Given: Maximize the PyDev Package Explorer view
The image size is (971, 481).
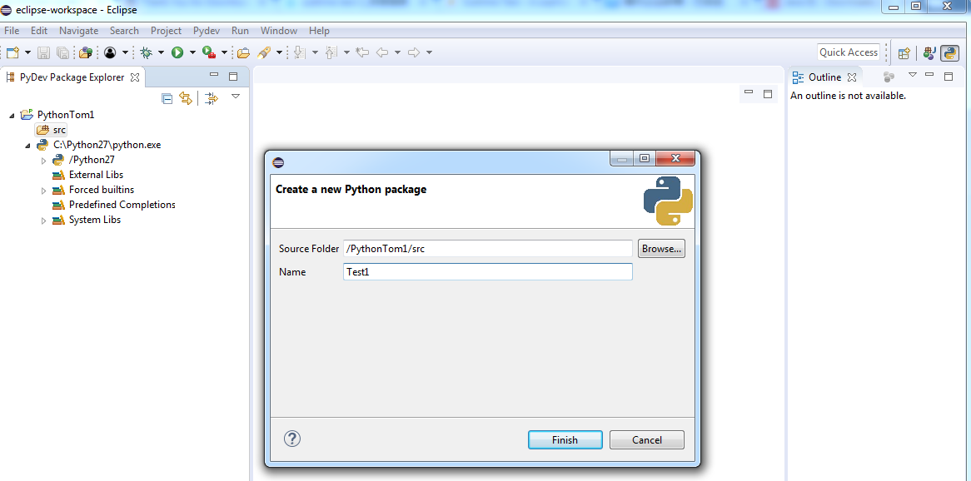Looking at the screenshot, I should 233,77.
